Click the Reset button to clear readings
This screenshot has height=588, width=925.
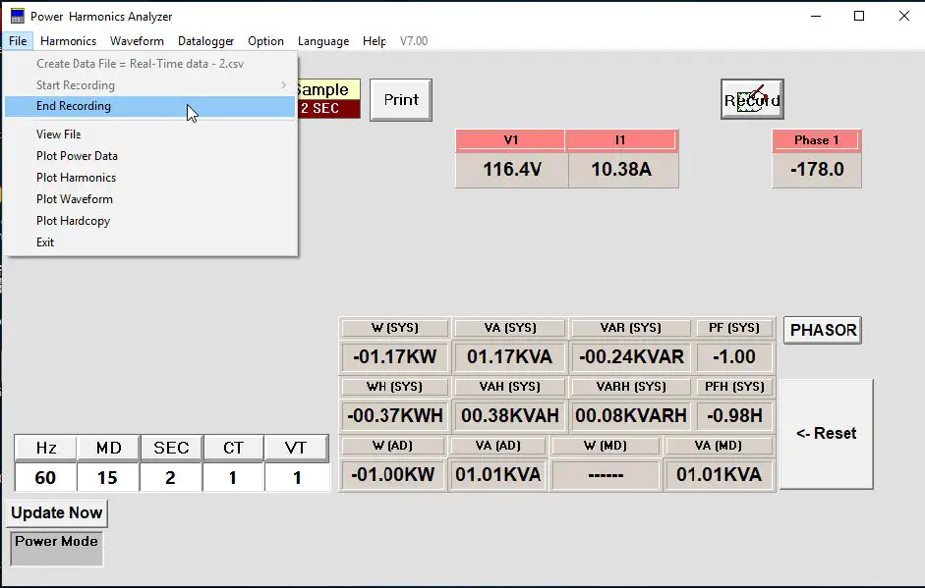click(x=828, y=433)
